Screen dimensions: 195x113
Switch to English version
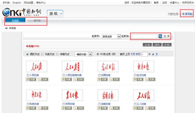click(17, 3)
